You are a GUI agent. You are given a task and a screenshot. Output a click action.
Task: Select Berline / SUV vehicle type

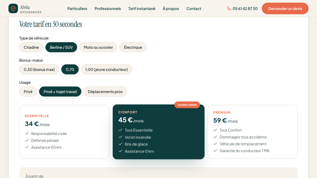coord(61,47)
